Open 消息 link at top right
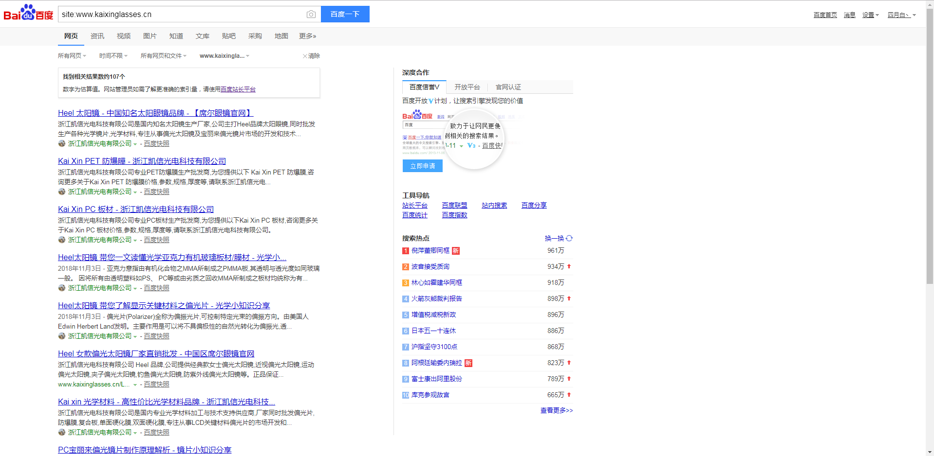934x456 pixels. [x=850, y=15]
